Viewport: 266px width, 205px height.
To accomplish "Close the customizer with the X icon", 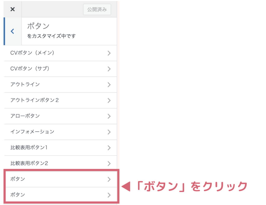I will point(12,9).
